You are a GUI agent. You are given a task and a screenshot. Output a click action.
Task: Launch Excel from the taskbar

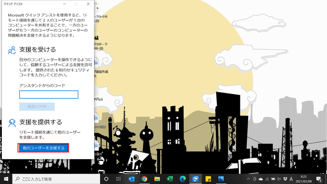coord(170,179)
